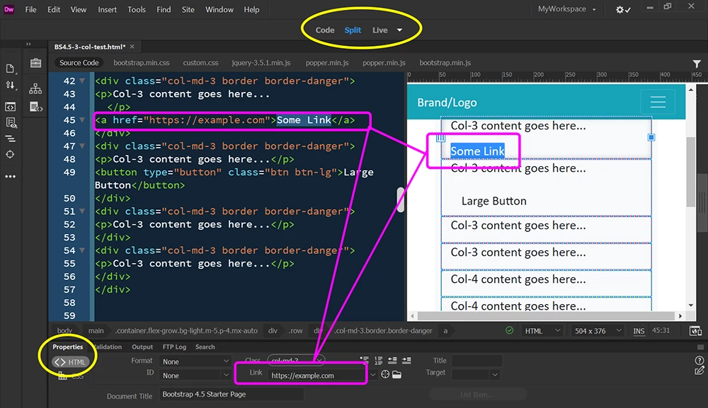The image size is (708, 408).
Task: Collapse code fold arrow on line 51
Action: (82, 211)
